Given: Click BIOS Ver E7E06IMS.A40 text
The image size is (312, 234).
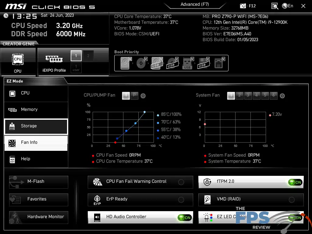Looking at the screenshot, I should [227, 34].
